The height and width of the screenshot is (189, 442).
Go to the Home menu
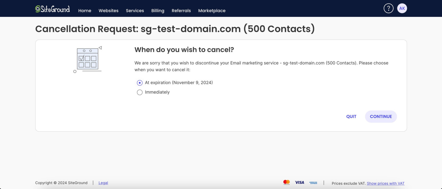(x=85, y=11)
